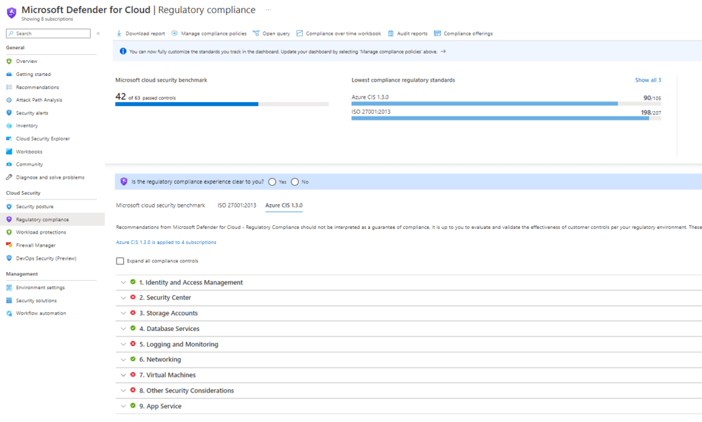Click the Security solutions grid icon
This screenshot has height=422, width=702.
pos(9,301)
